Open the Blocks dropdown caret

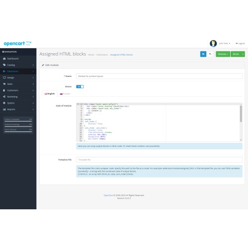tap(243, 54)
